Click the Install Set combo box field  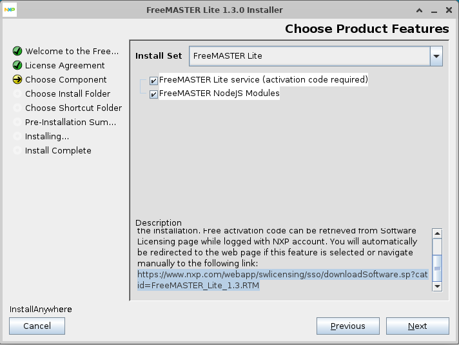[x=309, y=56]
